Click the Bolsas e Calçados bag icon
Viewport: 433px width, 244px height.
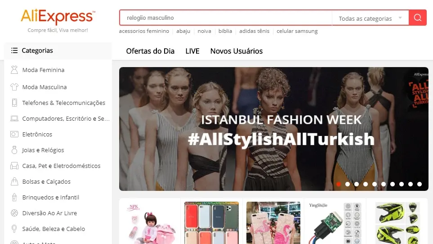(14, 181)
